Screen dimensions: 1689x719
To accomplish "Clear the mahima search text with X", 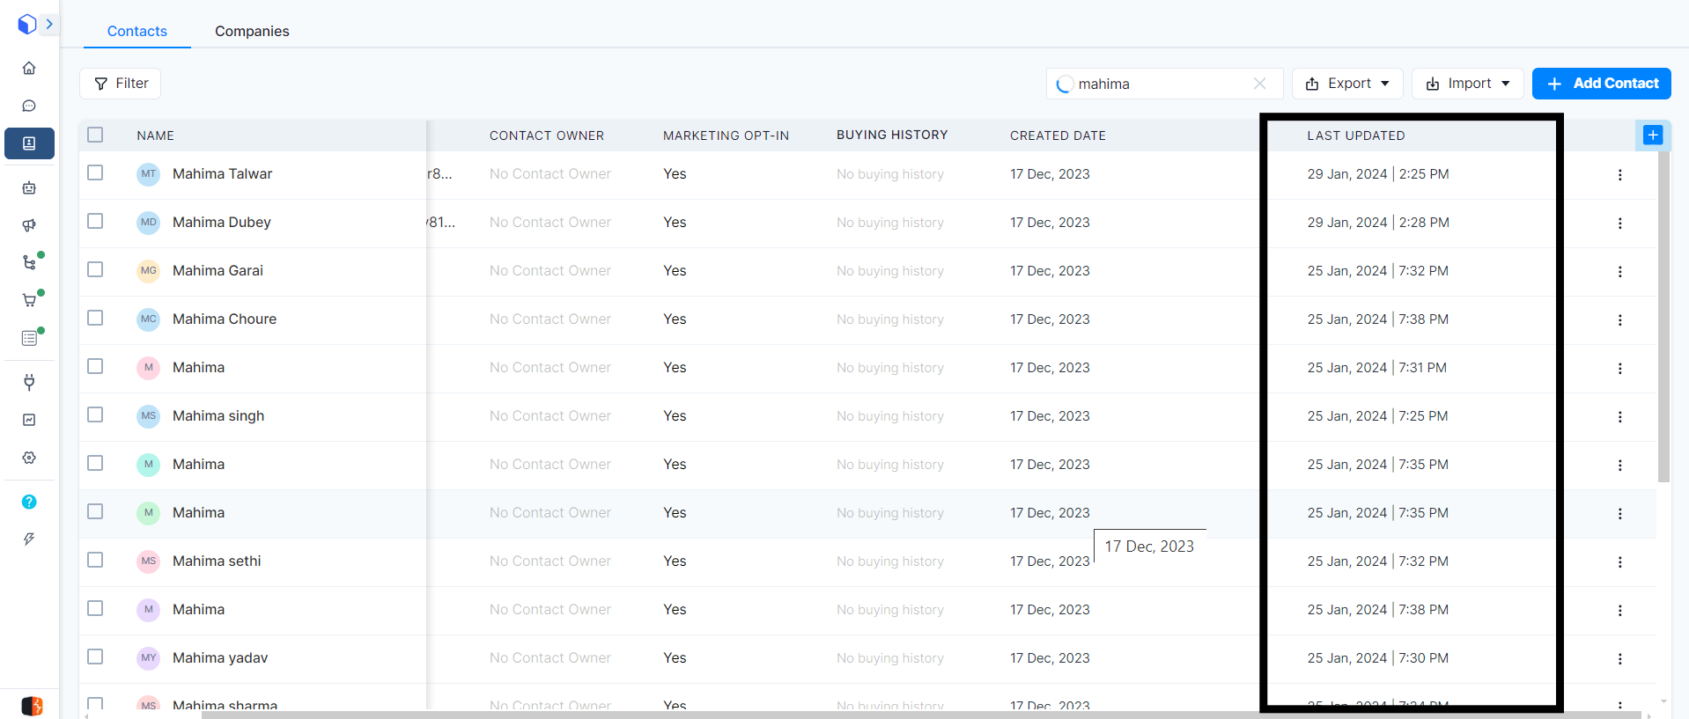I will 1259,84.
